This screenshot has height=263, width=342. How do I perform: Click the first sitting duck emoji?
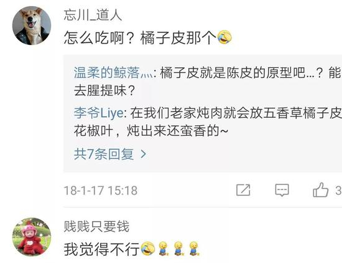(163, 249)
